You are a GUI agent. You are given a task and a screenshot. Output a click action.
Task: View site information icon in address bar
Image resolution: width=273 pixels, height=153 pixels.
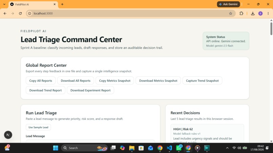point(29,14)
